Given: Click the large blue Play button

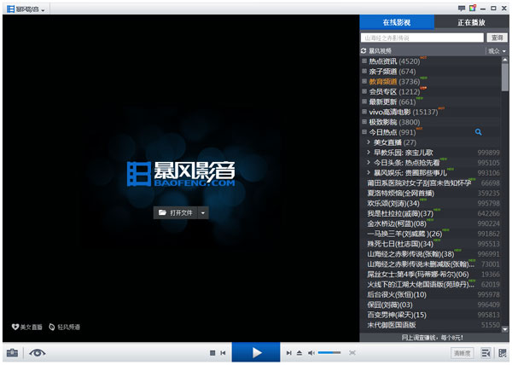Looking at the screenshot, I should [256, 352].
